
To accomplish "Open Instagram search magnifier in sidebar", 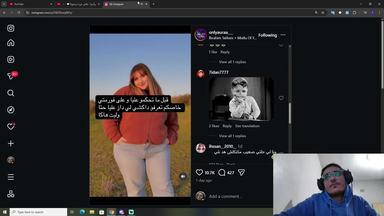I will pos(11,93).
